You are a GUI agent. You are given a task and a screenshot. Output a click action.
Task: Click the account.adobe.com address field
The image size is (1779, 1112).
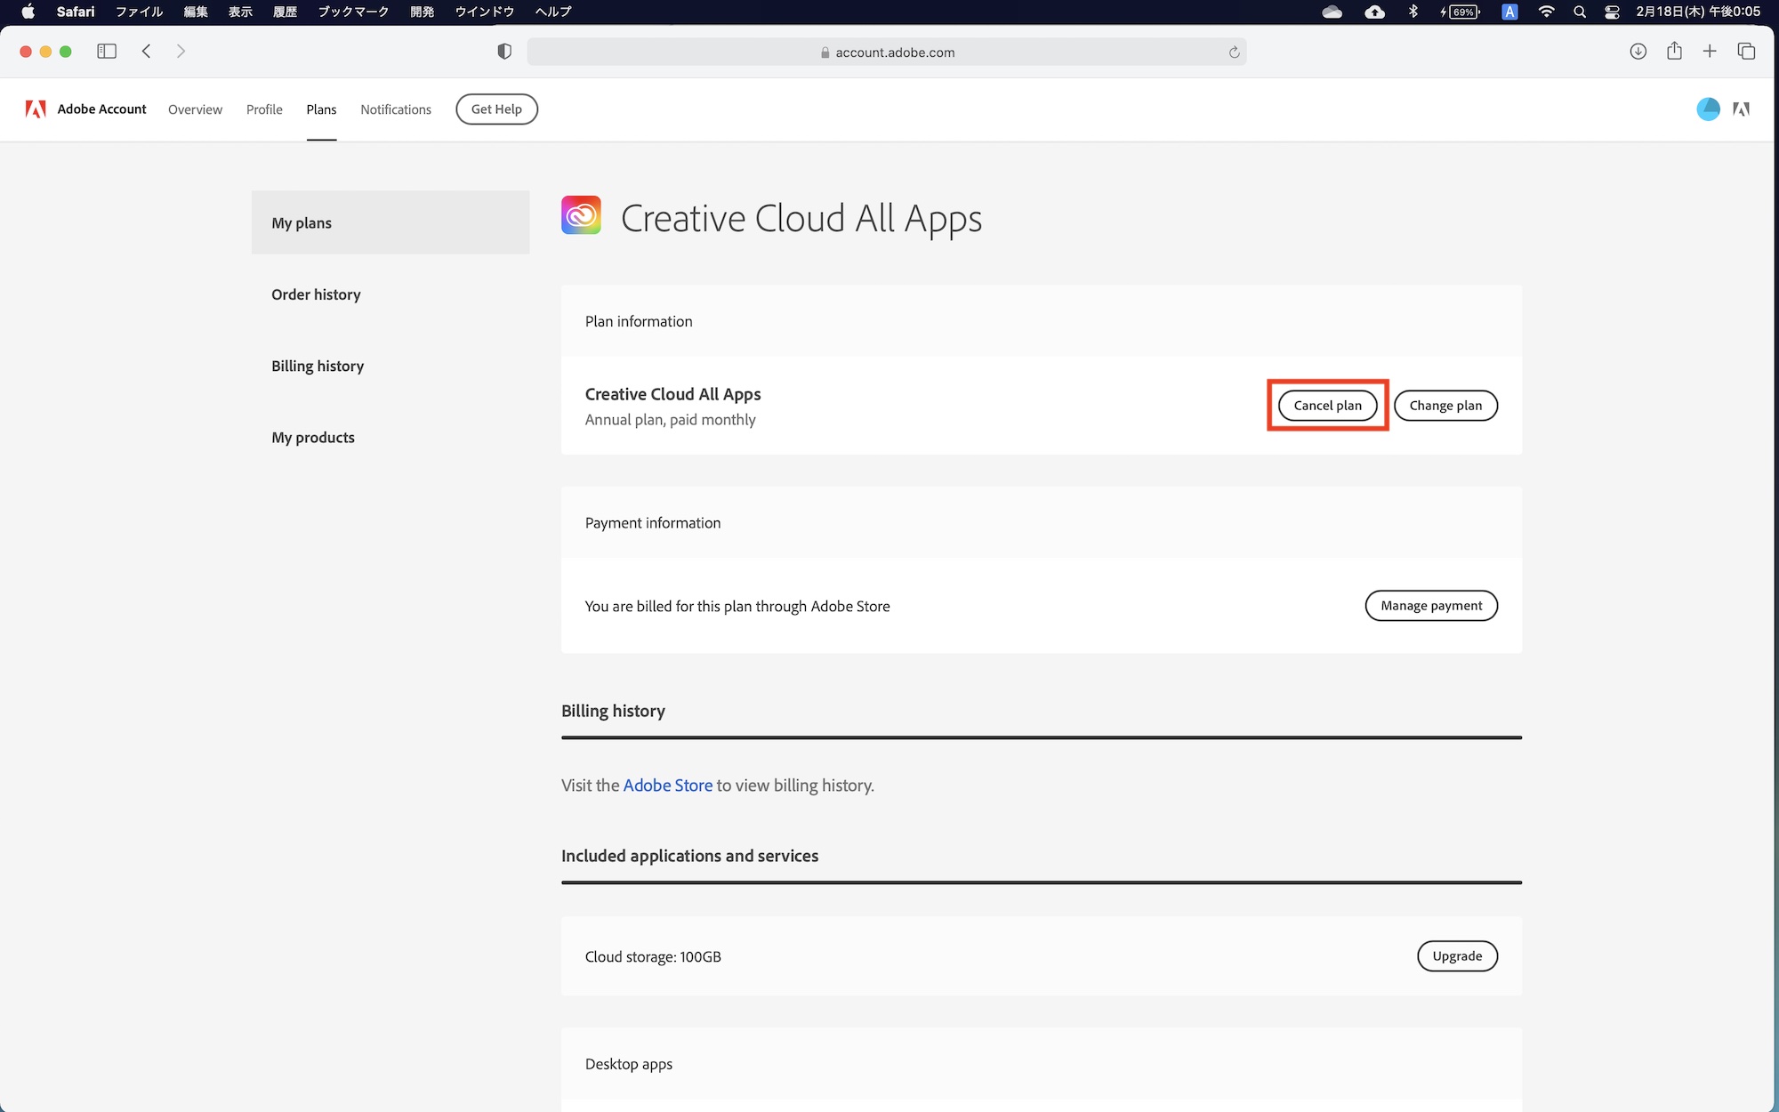[x=894, y=52]
